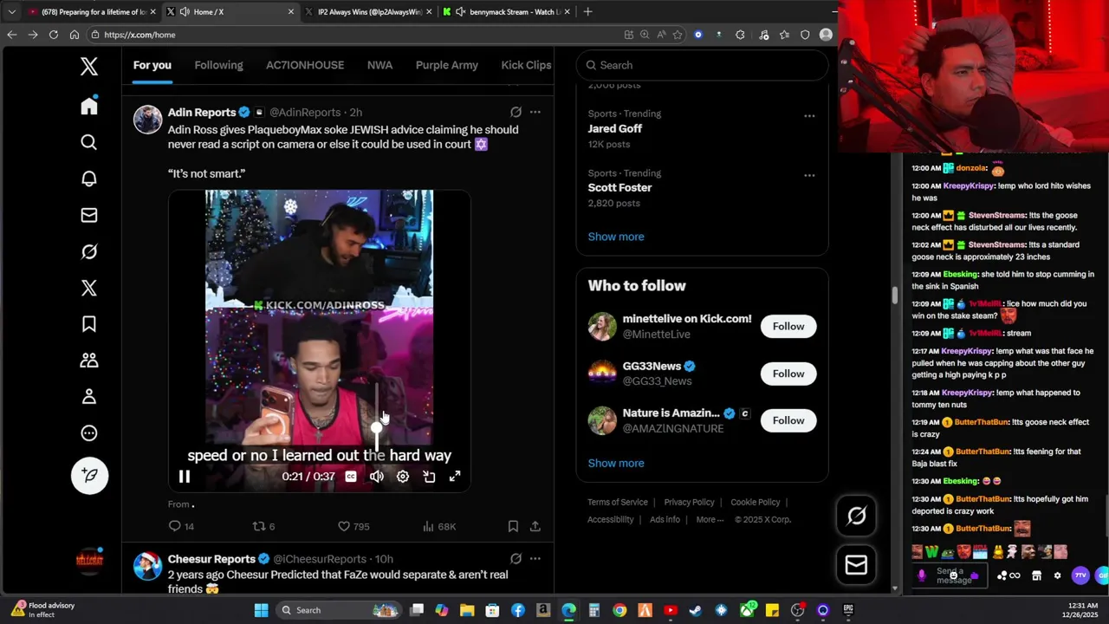Open more menu on Cheesur Reports post
This screenshot has height=624, width=1109.
point(535,559)
